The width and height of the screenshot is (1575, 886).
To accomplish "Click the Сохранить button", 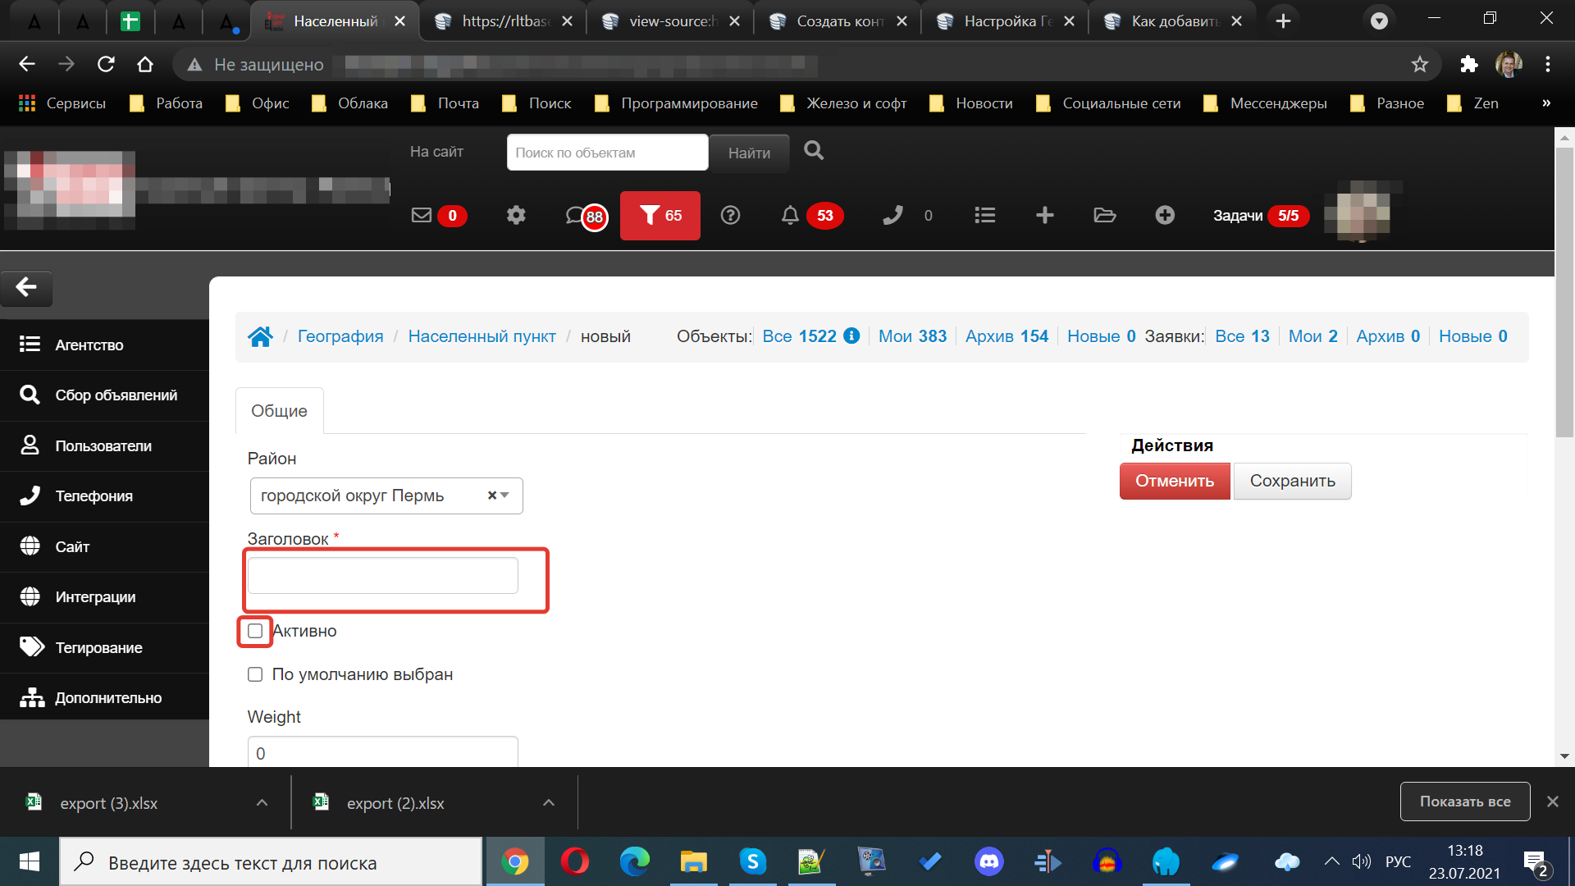I will [1292, 482].
